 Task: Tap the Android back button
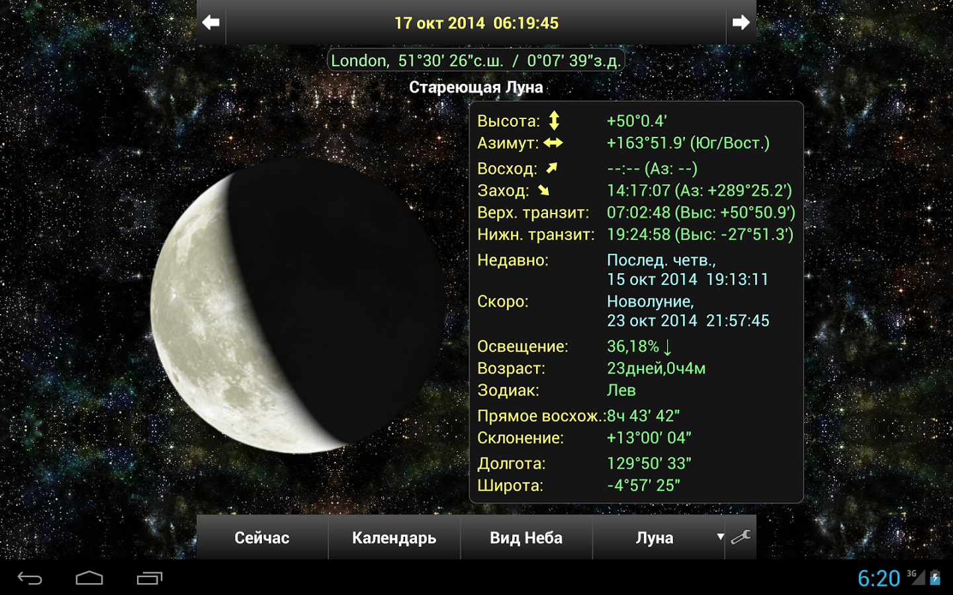pyautogui.click(x=30, y=578)
